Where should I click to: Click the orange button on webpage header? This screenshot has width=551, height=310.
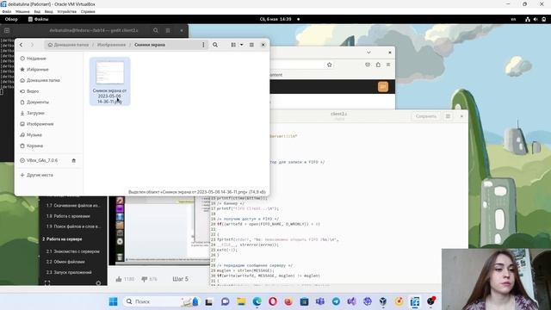[x=383, y=86]
